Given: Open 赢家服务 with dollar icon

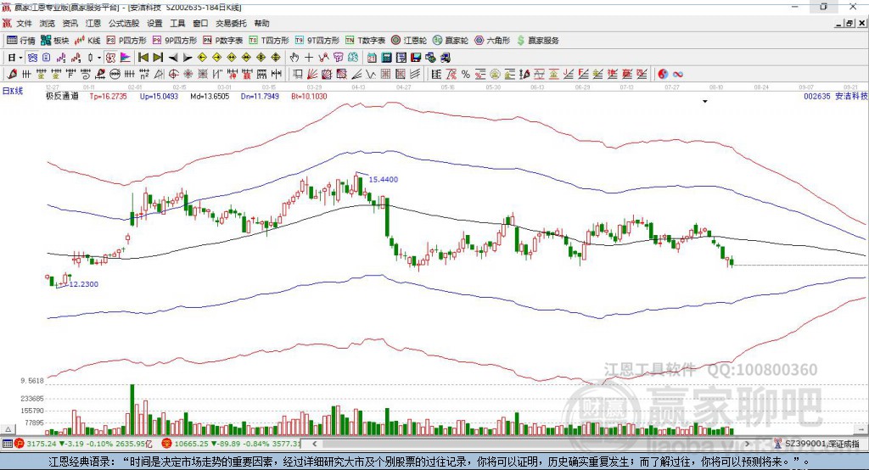Looking at the screenshot, I should click(x=538, y=41).
